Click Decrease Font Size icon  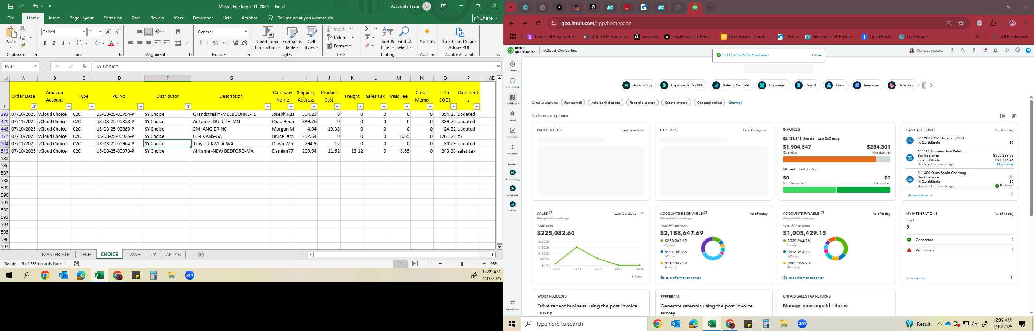click(x=117, y=32)
